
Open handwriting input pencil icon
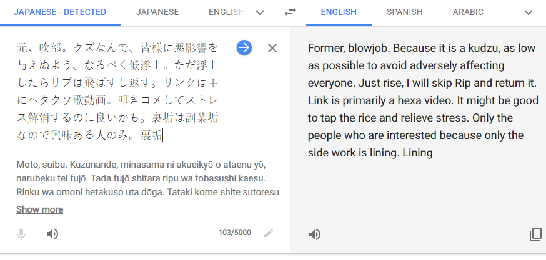click(x=269, y=233)
